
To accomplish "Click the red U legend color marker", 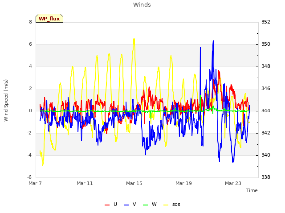I will [107, 205].
